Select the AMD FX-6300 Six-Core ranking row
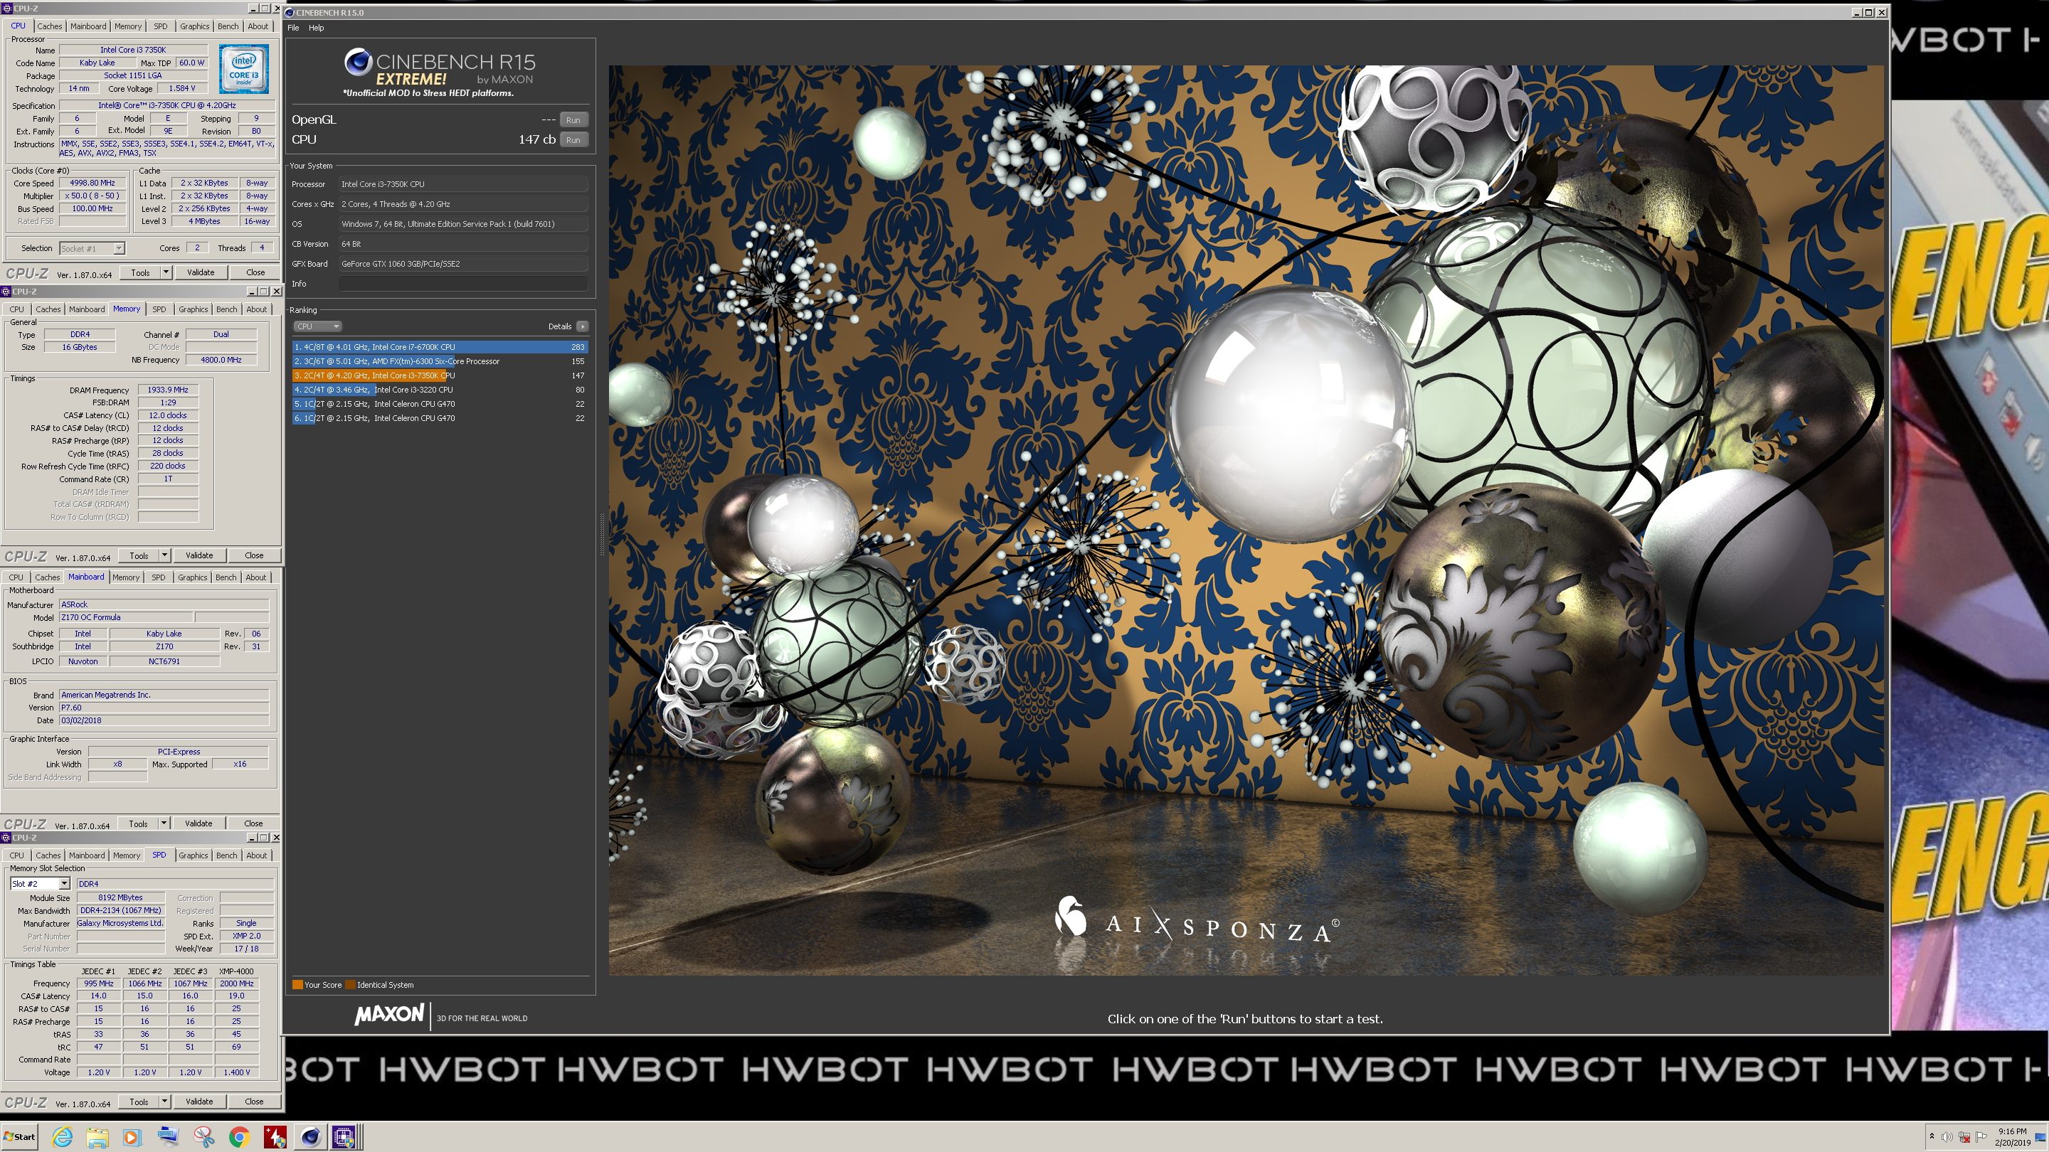This screenshot has height=1152, width=2049. point(440,362)
